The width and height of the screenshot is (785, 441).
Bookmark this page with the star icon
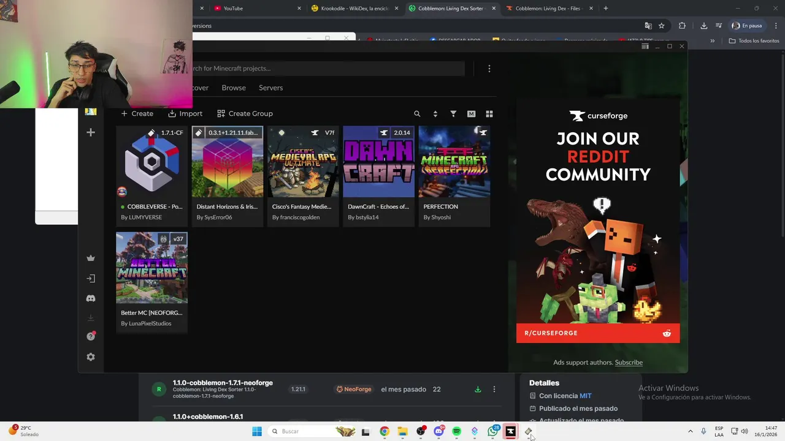click(661, 26)
